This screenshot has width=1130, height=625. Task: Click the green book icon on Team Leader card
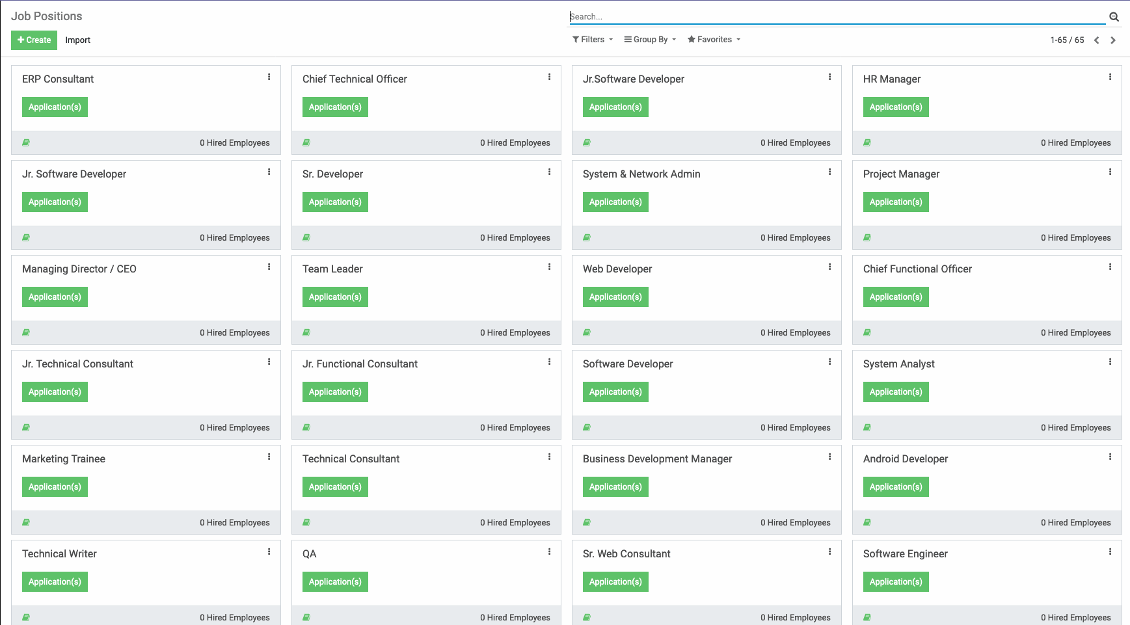point(306,332)
